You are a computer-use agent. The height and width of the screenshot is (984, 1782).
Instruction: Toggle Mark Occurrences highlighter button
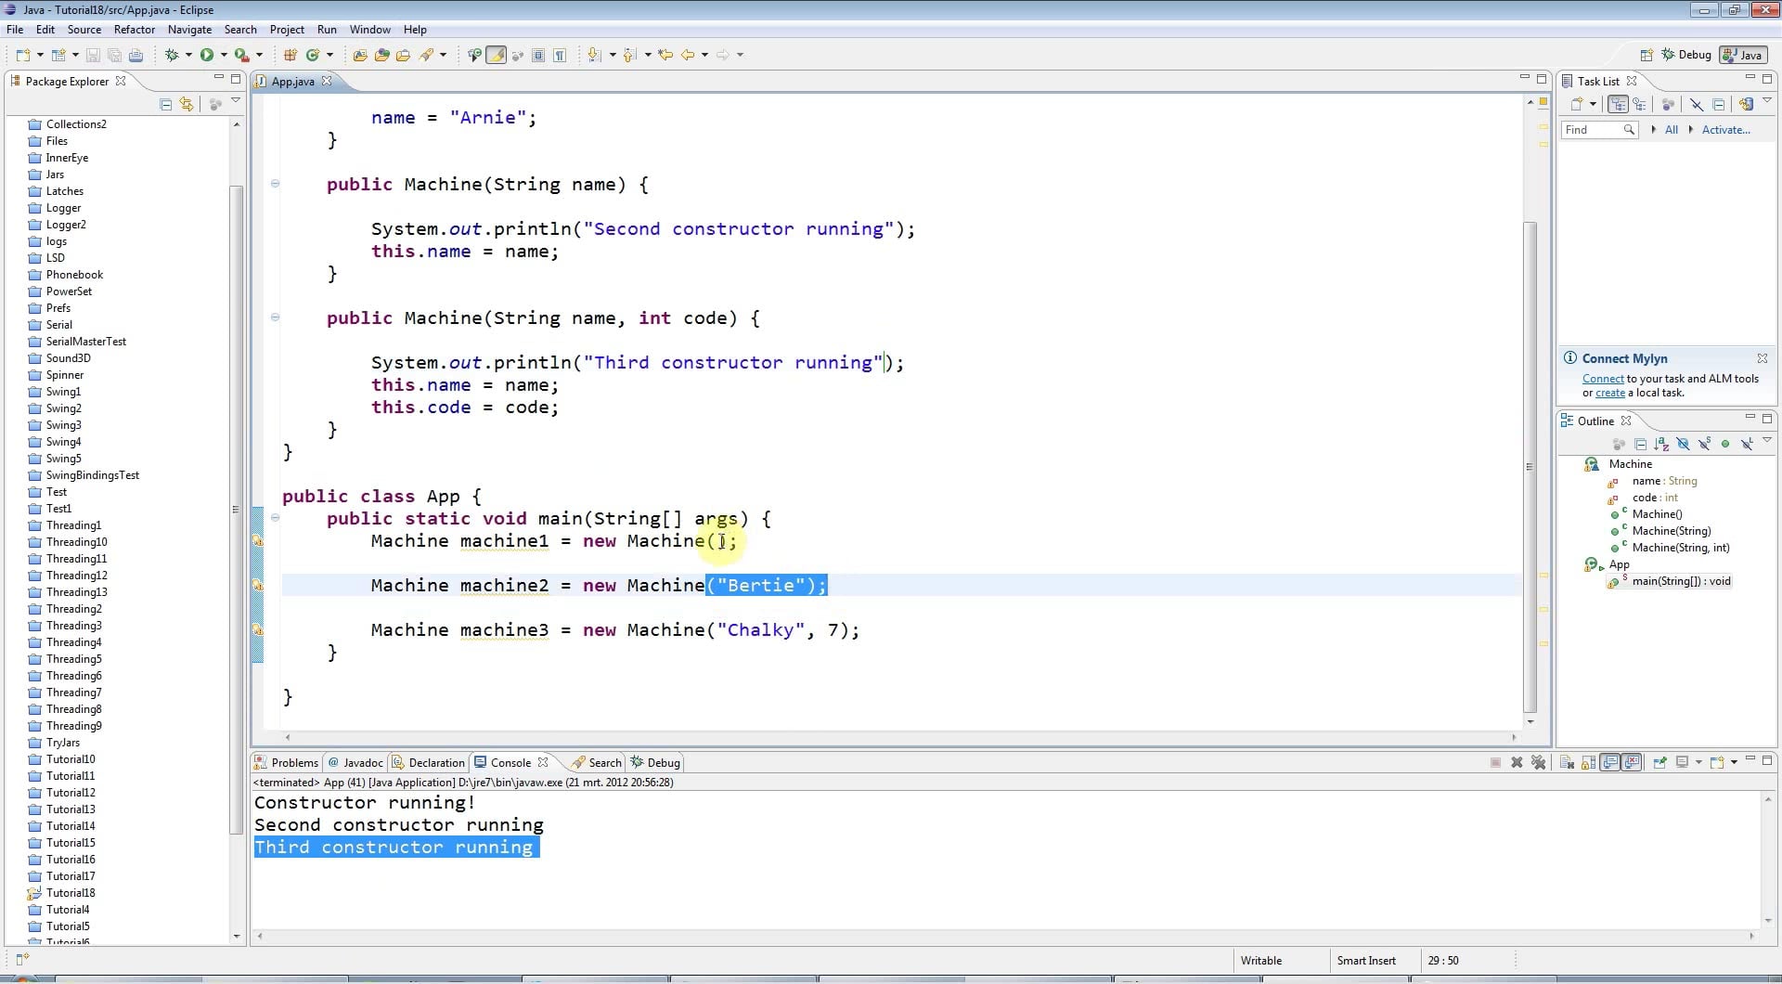tap(497, 55)
